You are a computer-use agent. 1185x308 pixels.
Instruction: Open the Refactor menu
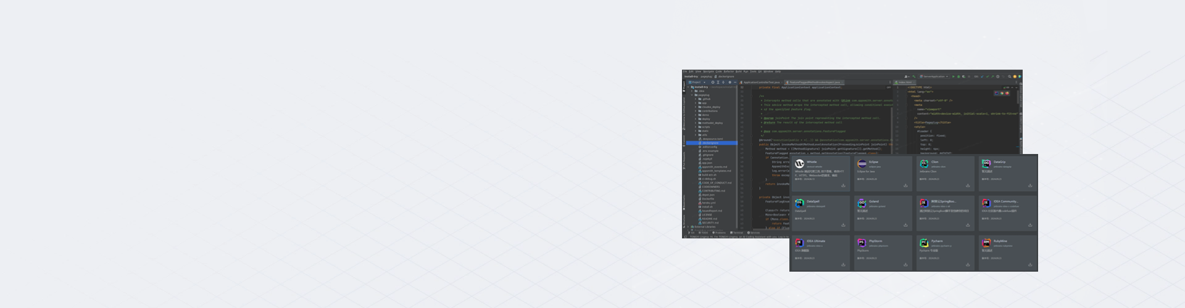tap(729, 71)
